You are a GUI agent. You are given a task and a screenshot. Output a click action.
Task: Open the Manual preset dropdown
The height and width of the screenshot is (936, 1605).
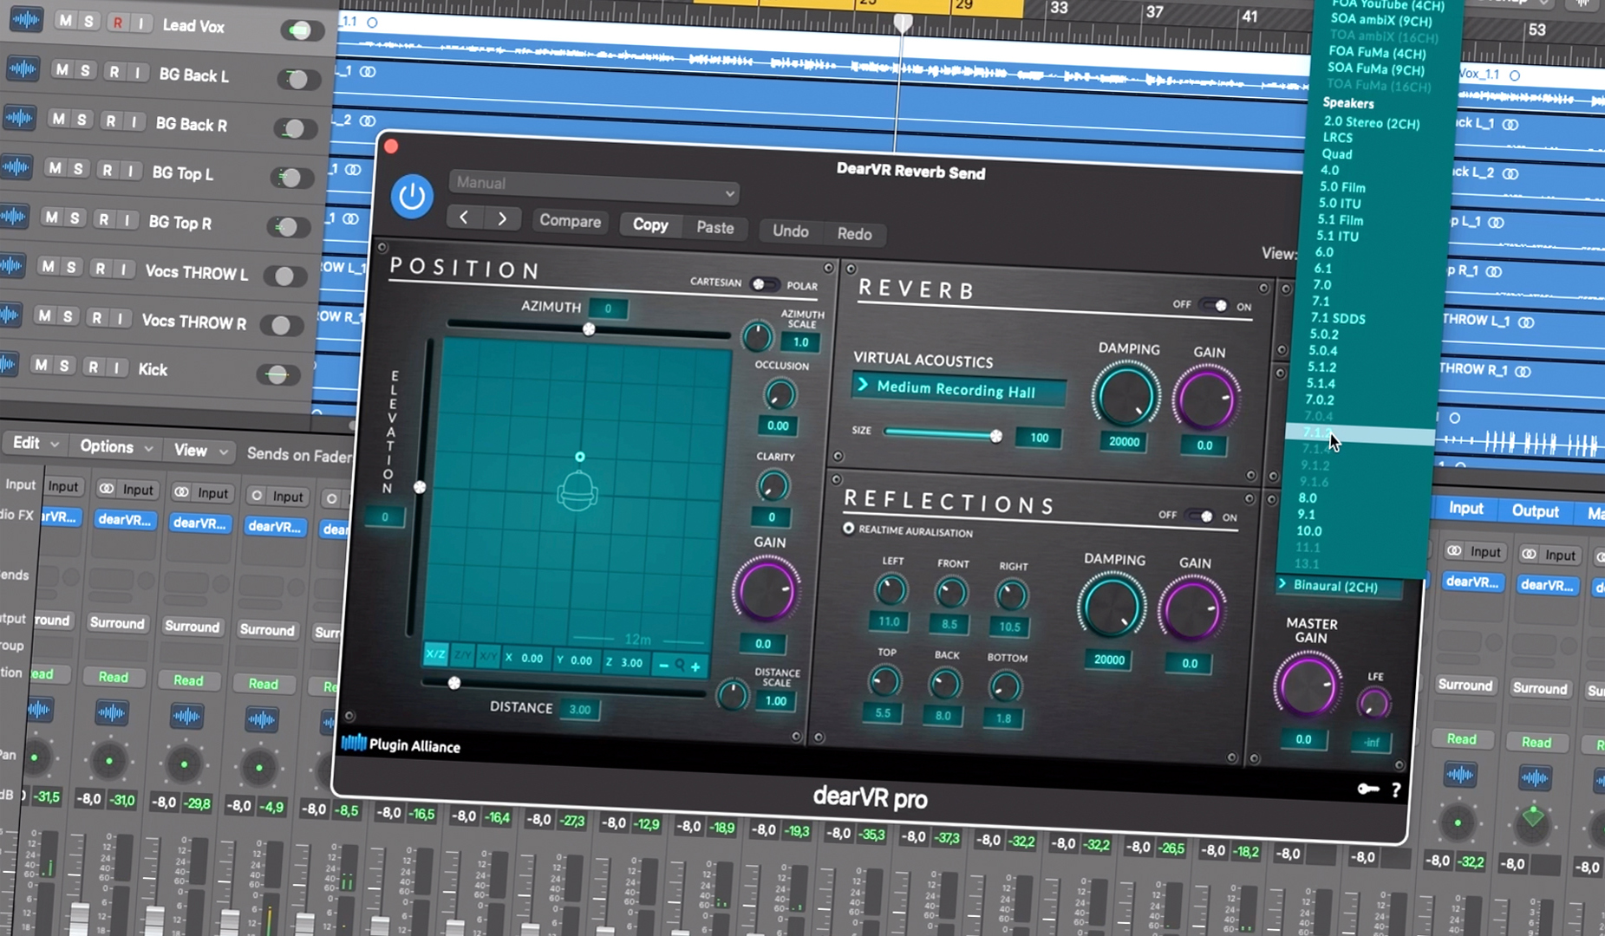[x=594, y=185]
